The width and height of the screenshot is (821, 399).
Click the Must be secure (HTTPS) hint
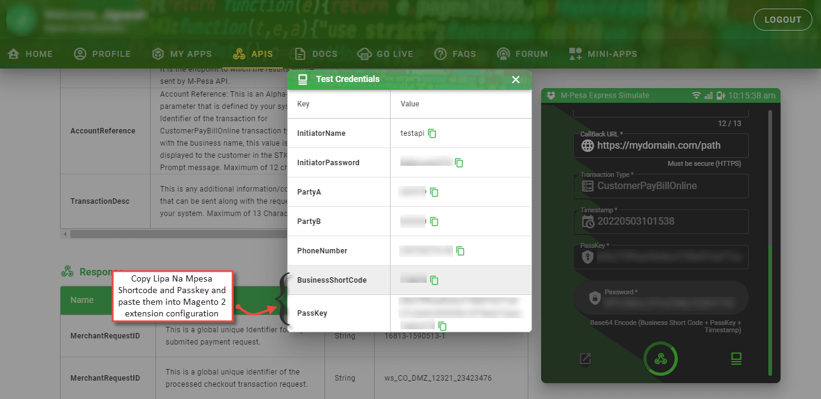[704, 164]
